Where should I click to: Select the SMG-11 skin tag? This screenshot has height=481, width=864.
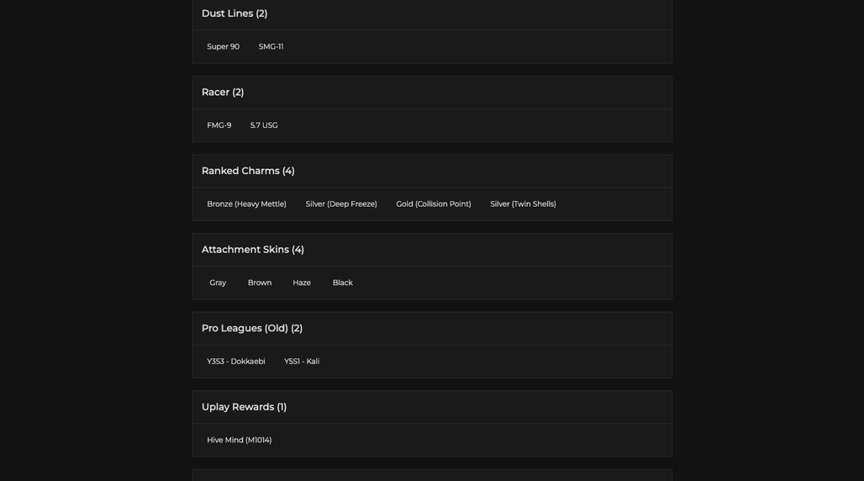(271, 46)
